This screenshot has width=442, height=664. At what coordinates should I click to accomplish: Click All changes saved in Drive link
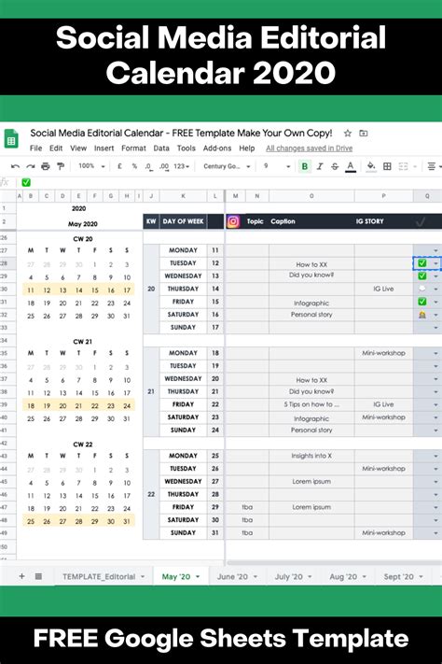310,148
